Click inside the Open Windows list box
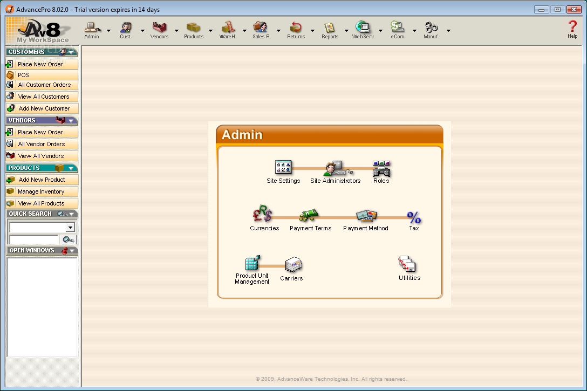 (42, 307)
